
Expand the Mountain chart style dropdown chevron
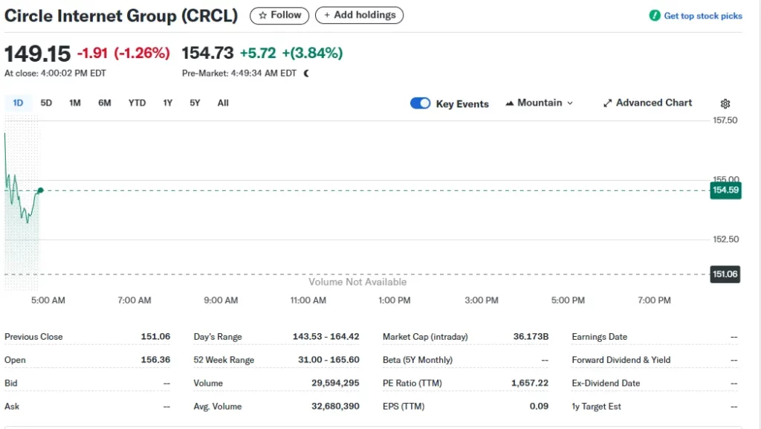570,103
